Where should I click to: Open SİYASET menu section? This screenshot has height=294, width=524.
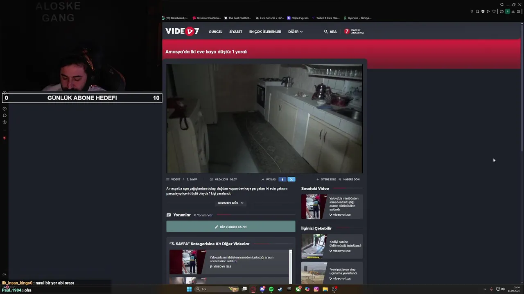click(235, 31)
